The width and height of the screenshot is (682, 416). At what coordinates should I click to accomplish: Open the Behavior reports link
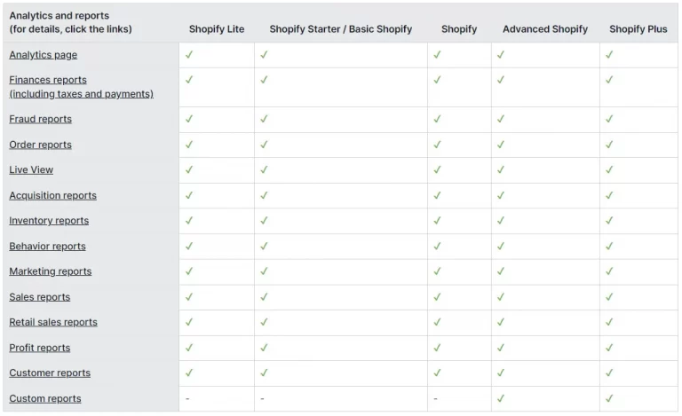pos(47,247)
